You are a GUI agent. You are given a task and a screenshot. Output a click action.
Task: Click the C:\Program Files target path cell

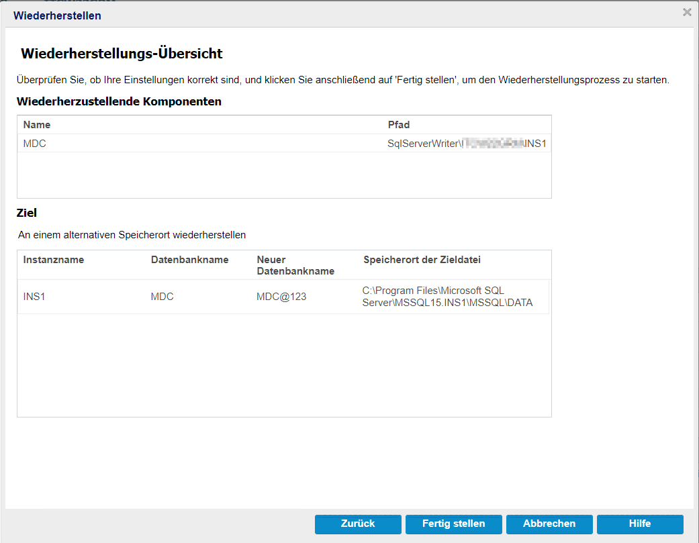point(447,297)
